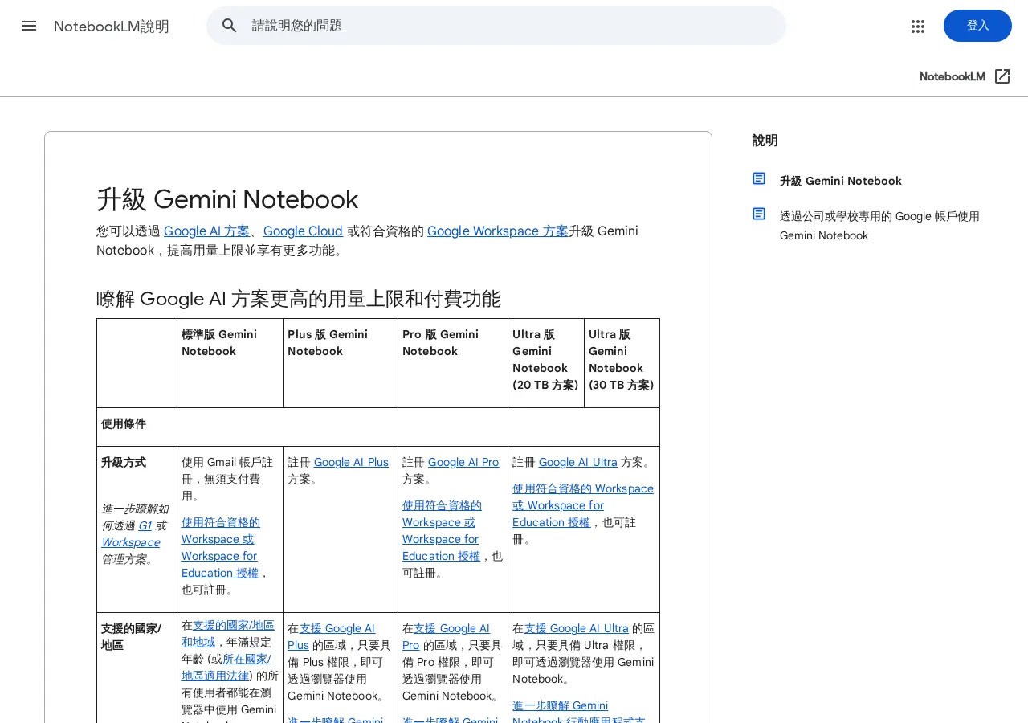This screenshot has width=1028, height=723.
Task: Open Workspace for Education 授權 link in Pro column
Action: (x=441, y=530)
